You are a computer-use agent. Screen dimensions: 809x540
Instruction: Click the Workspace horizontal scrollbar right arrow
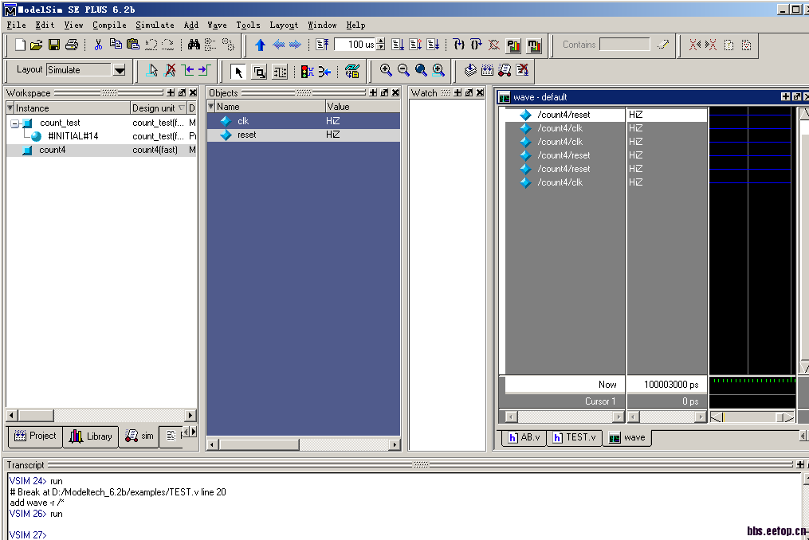click(x=190, y=415)
